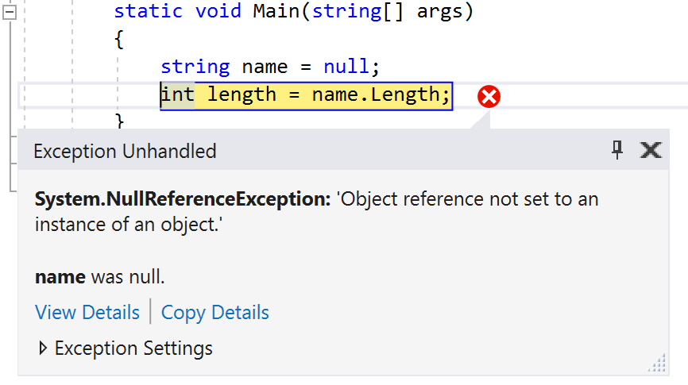
Task: Click the Exception Settings label
Action: [133, 348]
